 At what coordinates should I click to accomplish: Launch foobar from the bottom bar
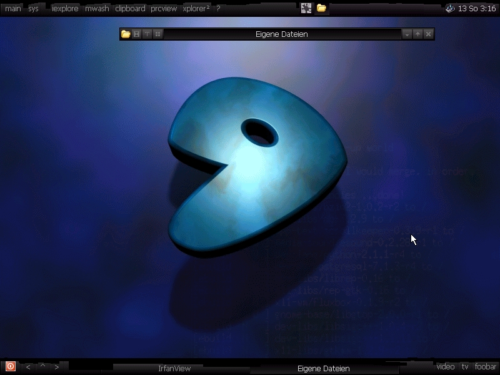coord(486,367)
